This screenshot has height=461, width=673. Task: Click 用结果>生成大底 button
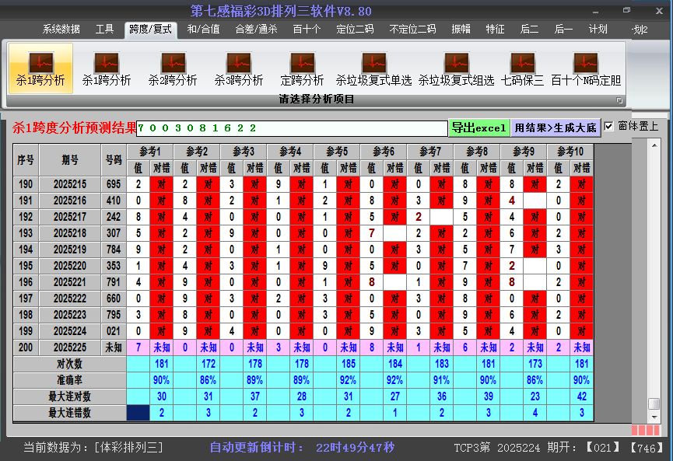click(556, 127)
